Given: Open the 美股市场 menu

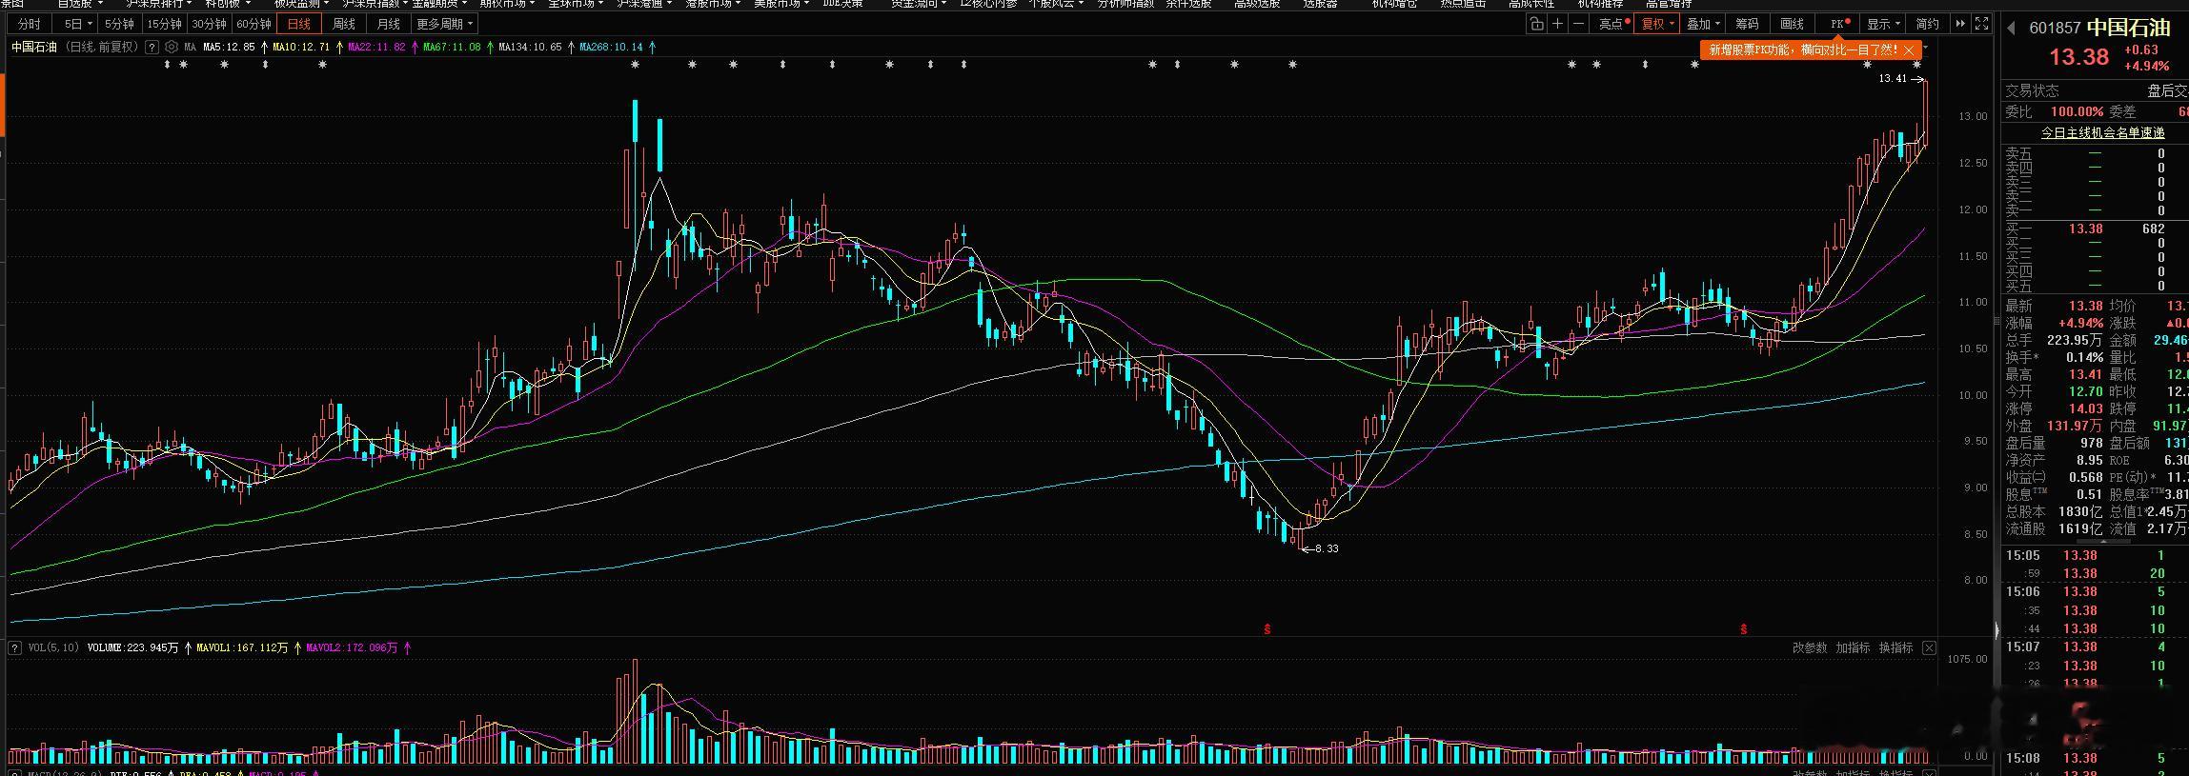Looking at the screenshot, I should 781,4.
